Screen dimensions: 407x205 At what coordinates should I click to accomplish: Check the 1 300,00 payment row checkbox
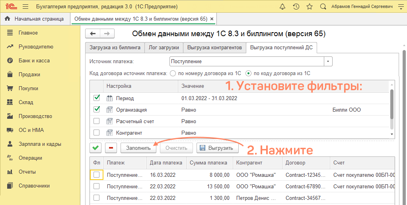[97, 198]
